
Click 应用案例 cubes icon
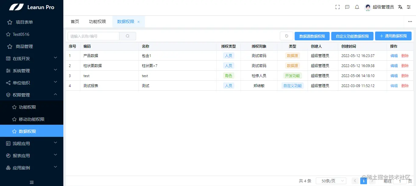click(8, 168)
